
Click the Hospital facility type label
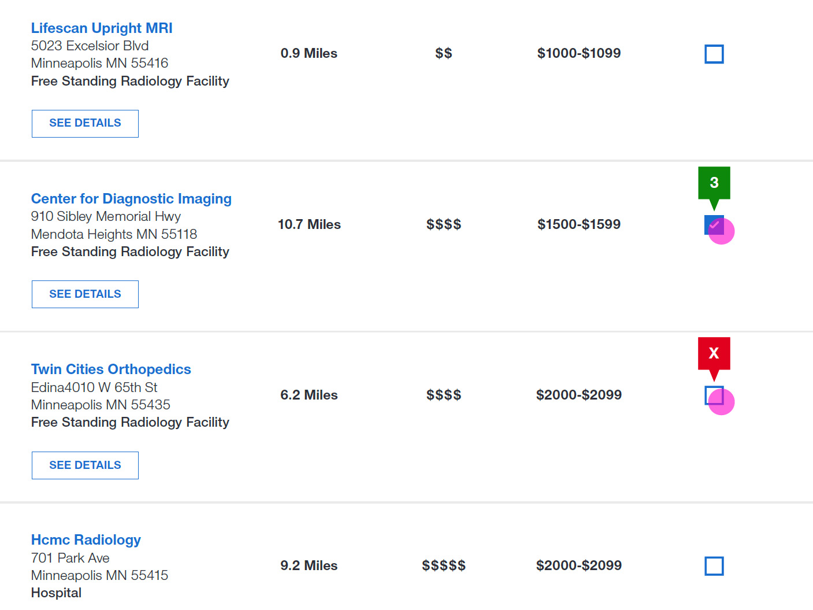coord(56,593)
